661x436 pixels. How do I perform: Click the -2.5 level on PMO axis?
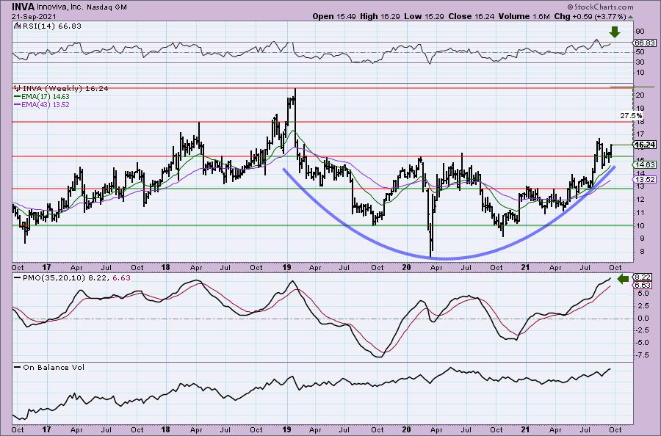click(x=643, y=330)
